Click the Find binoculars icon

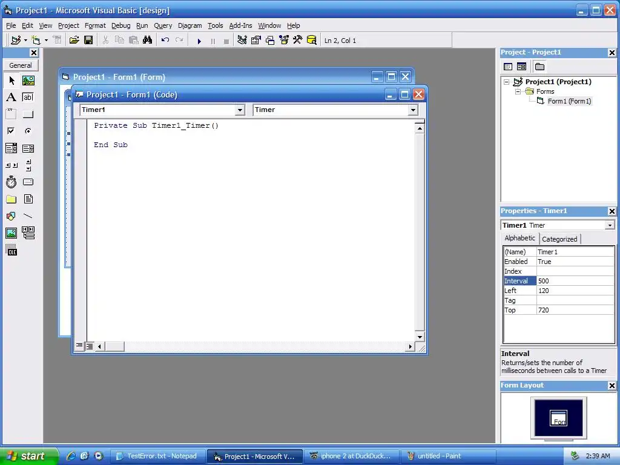click(148, 41)
